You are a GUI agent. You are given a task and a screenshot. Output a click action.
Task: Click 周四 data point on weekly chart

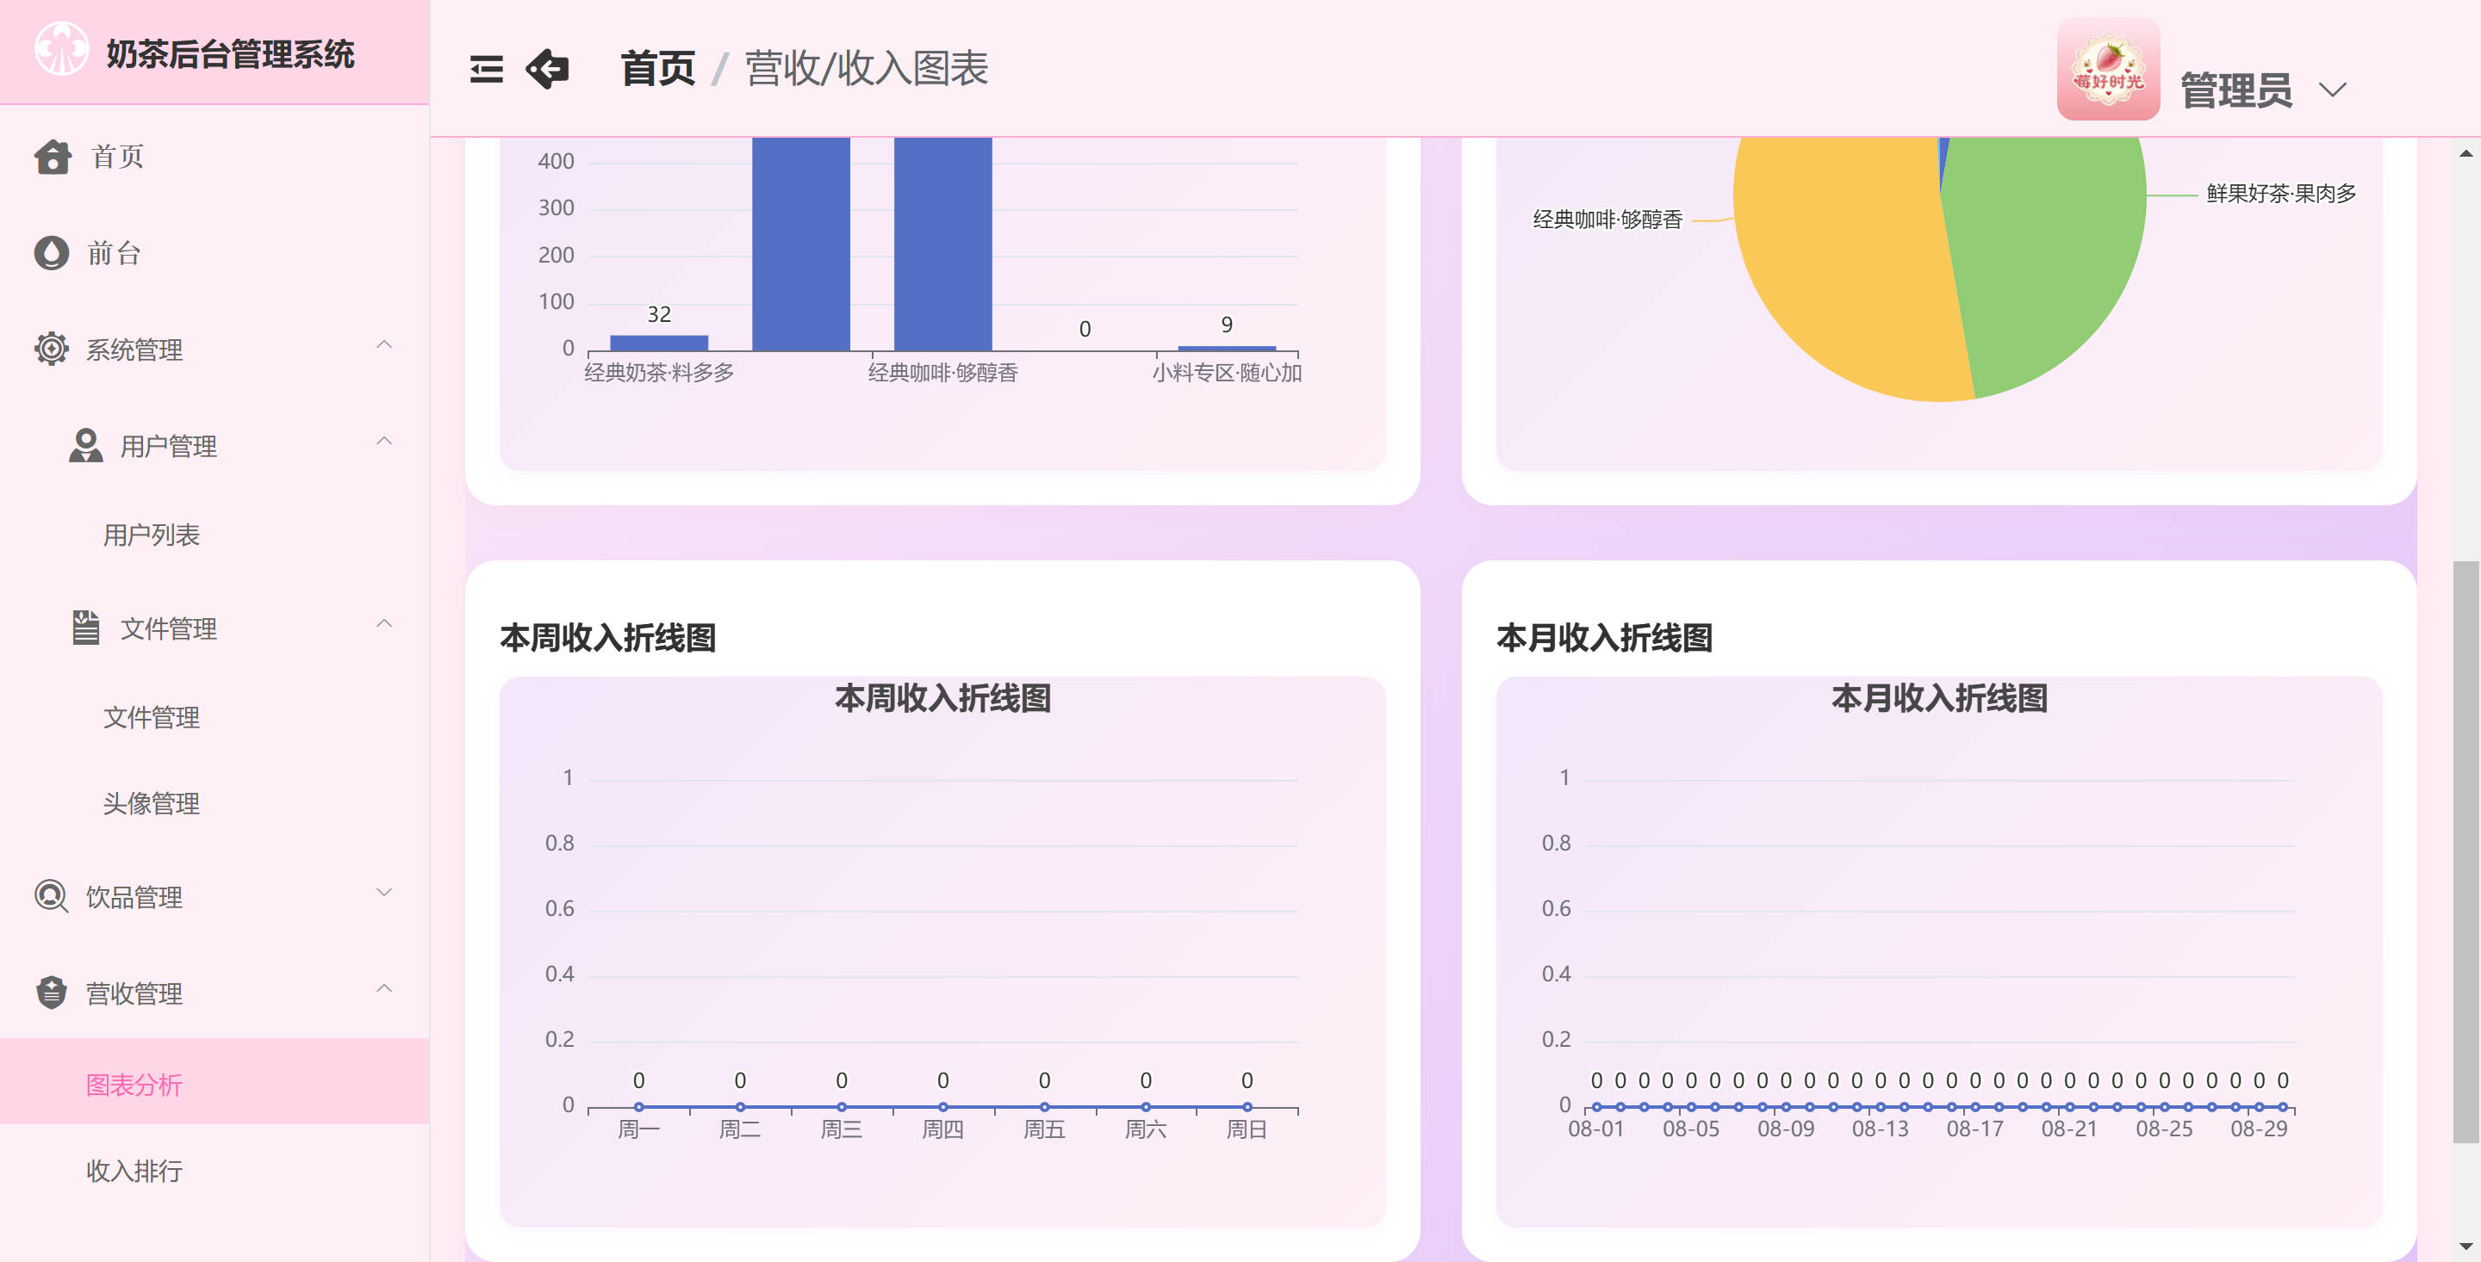point(943,1107)
